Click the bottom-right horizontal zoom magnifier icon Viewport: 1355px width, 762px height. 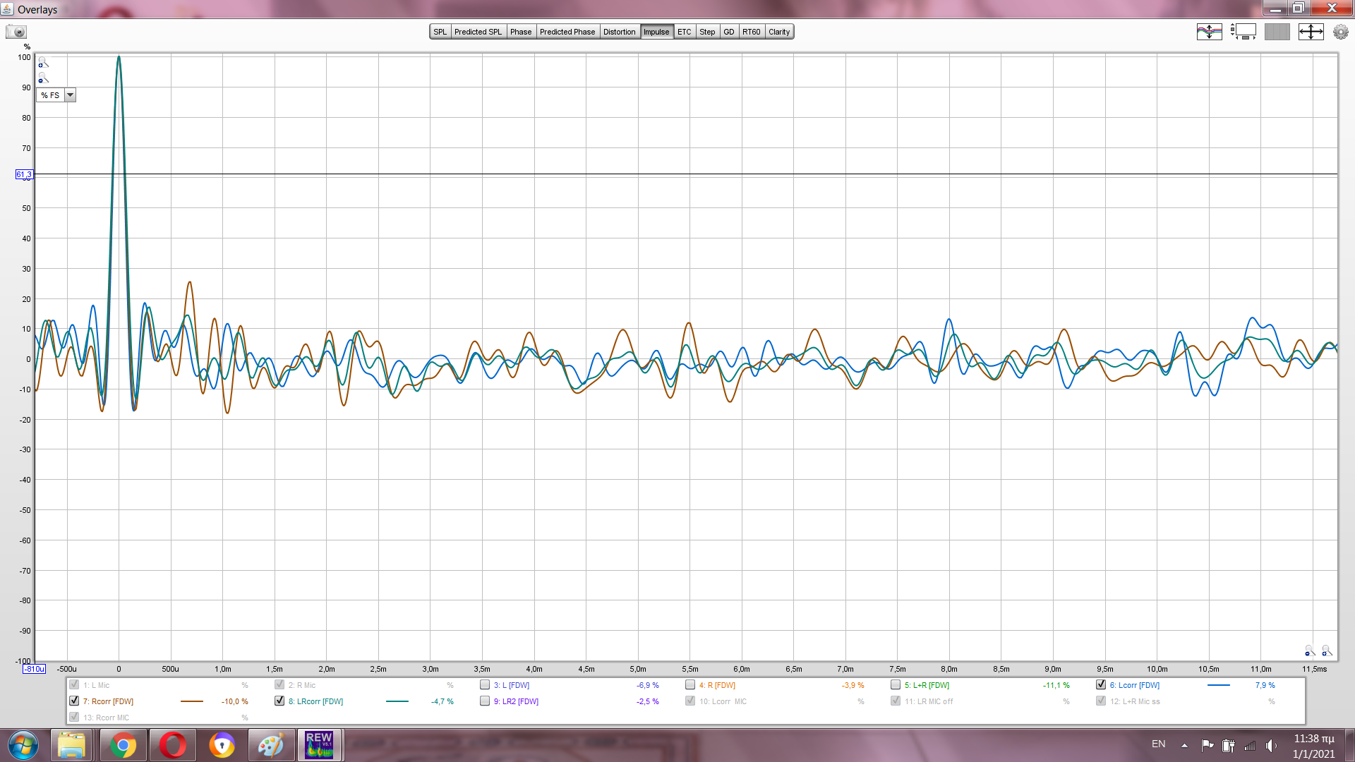[1326, 651]
